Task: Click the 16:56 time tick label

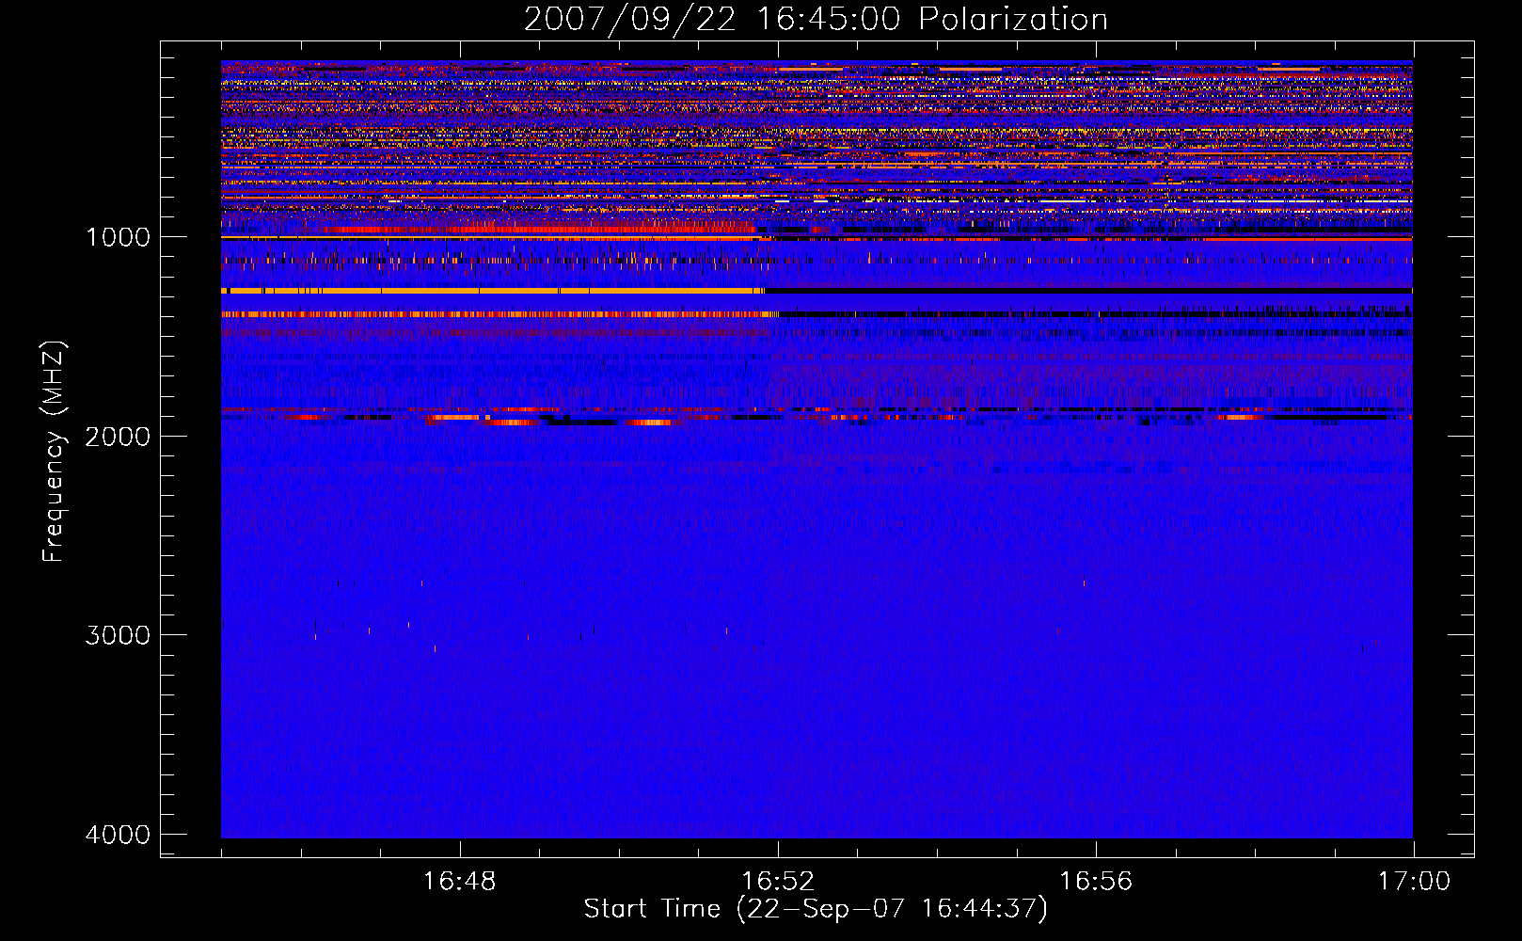Action: click(x=1096, y=882)
